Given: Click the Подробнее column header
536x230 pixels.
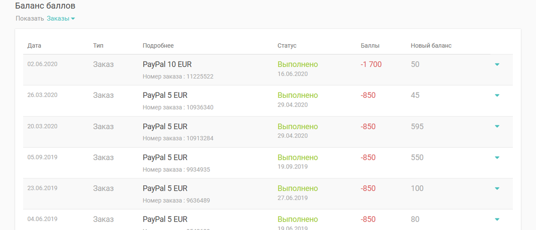Looking at the screenshot, I should point(158,46).
